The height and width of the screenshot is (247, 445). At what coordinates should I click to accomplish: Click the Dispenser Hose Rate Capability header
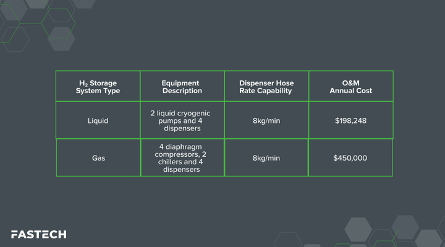click(266, 86)
